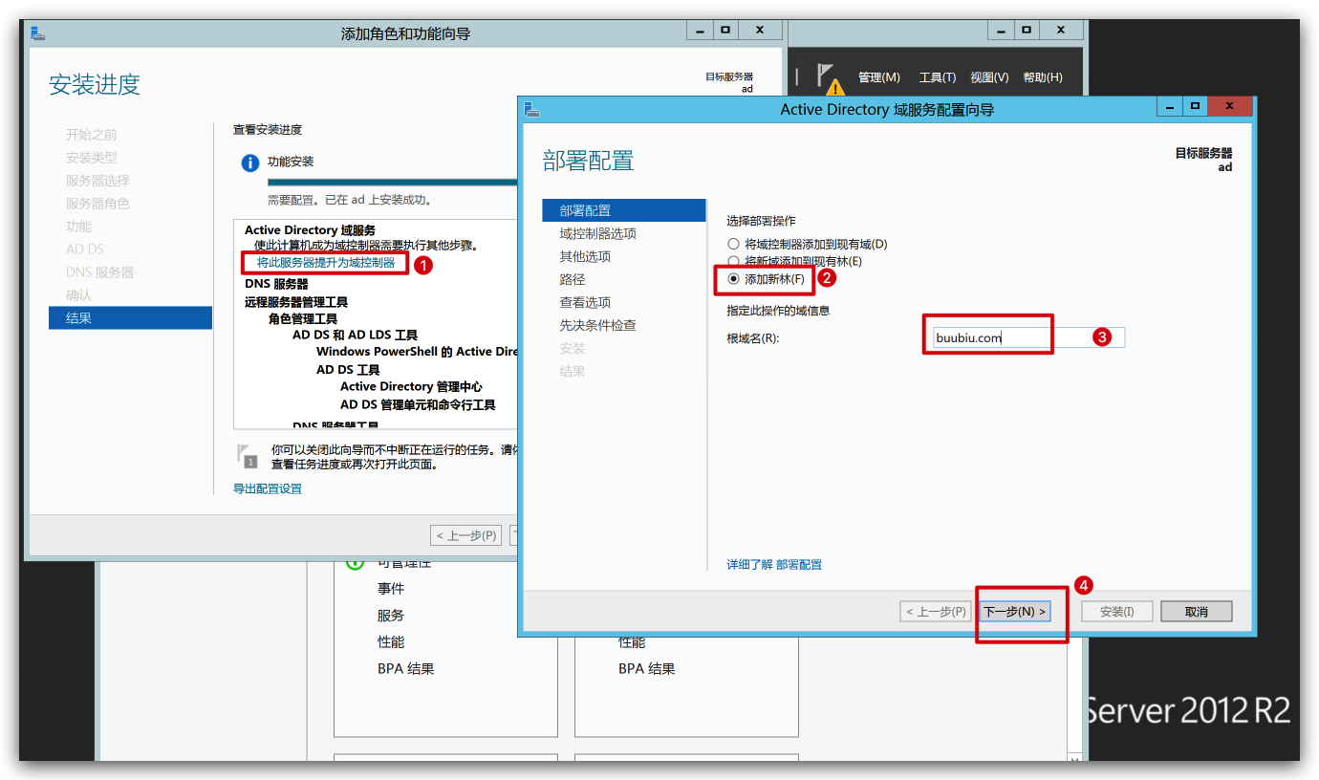Close the Active Directory configuration wizard
This screenshot has height=780, width=1319.
1231,106
